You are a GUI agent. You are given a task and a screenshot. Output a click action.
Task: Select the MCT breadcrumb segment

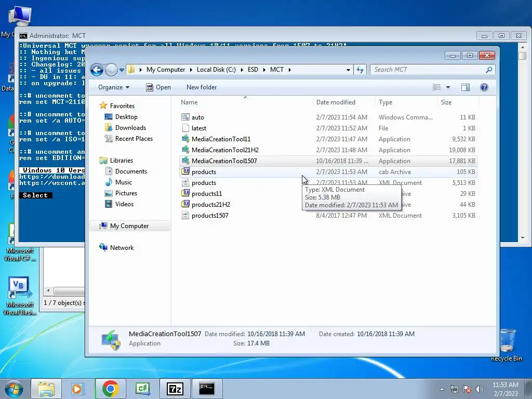click(277, 70)
